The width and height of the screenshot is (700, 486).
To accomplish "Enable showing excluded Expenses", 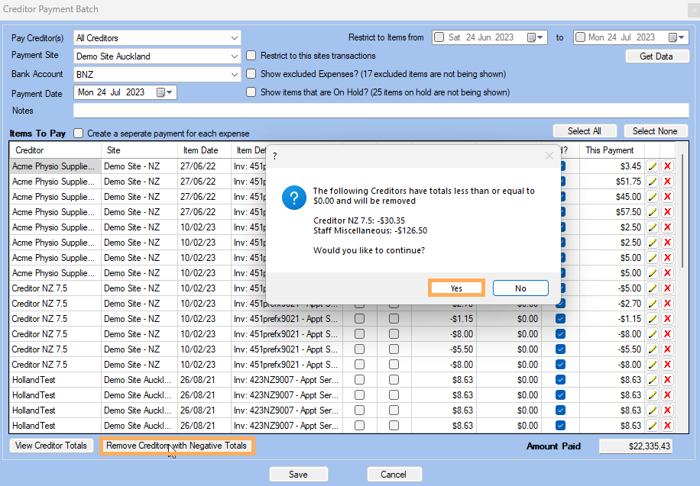I will point(251,74).
